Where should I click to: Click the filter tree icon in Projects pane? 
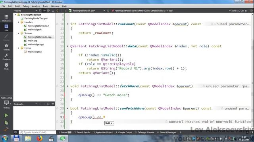tap(40, 11)
